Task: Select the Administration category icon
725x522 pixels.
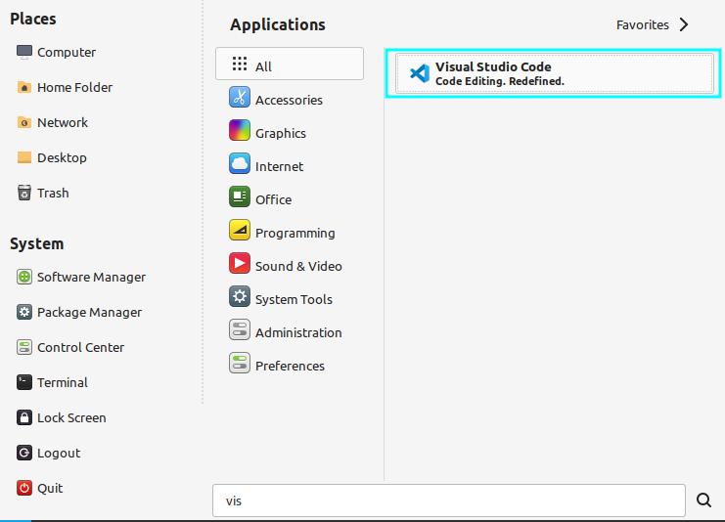Action: tap(240, 330)
